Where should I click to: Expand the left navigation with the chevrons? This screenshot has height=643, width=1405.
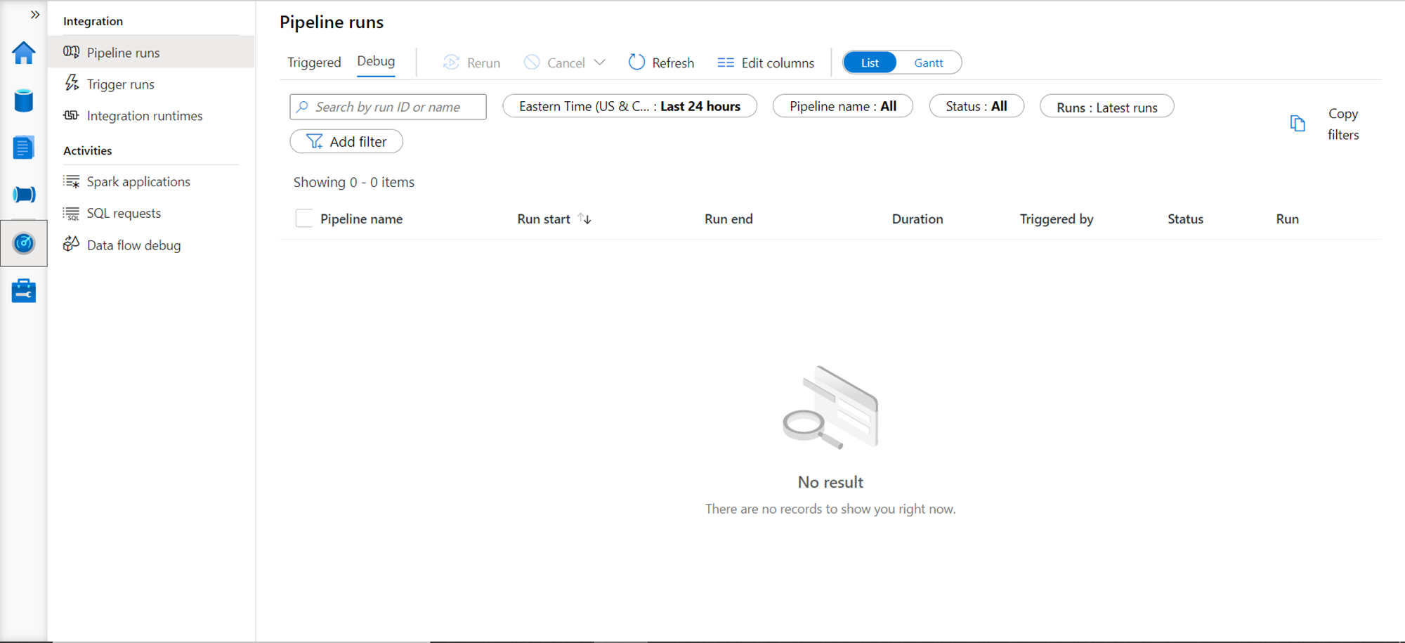click(35, 15)
